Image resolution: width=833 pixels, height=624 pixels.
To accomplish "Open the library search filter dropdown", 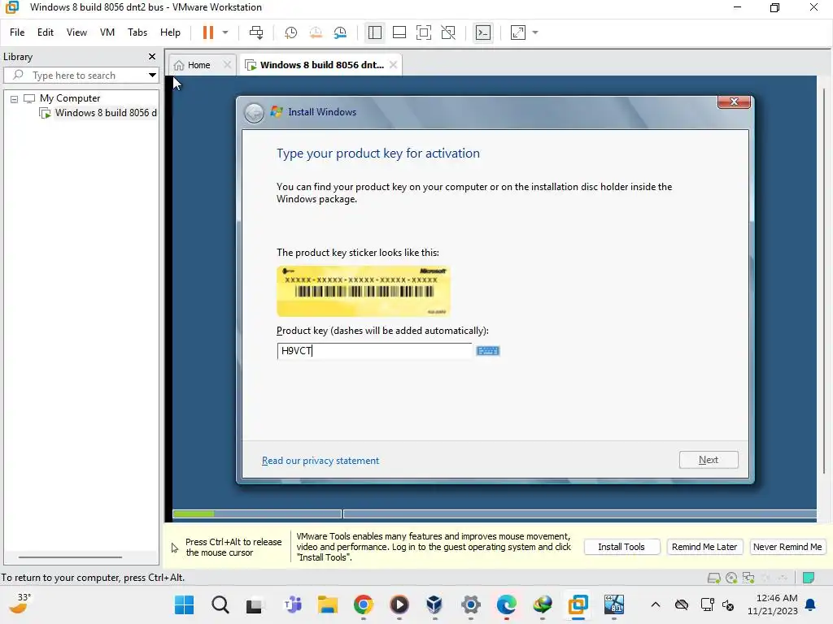I will (x=152, y=76).
